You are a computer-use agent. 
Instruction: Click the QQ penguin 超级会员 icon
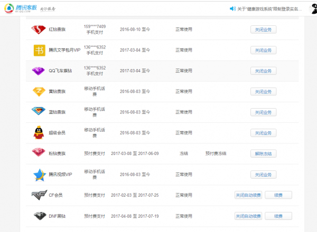[39, 132]
